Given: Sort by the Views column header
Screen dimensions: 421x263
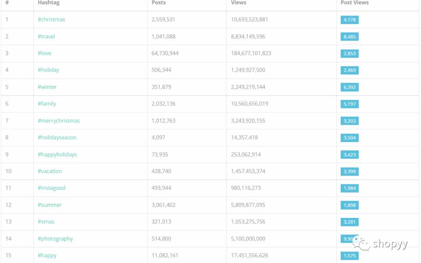Looking at the screenshot, I should click(239, 3).
